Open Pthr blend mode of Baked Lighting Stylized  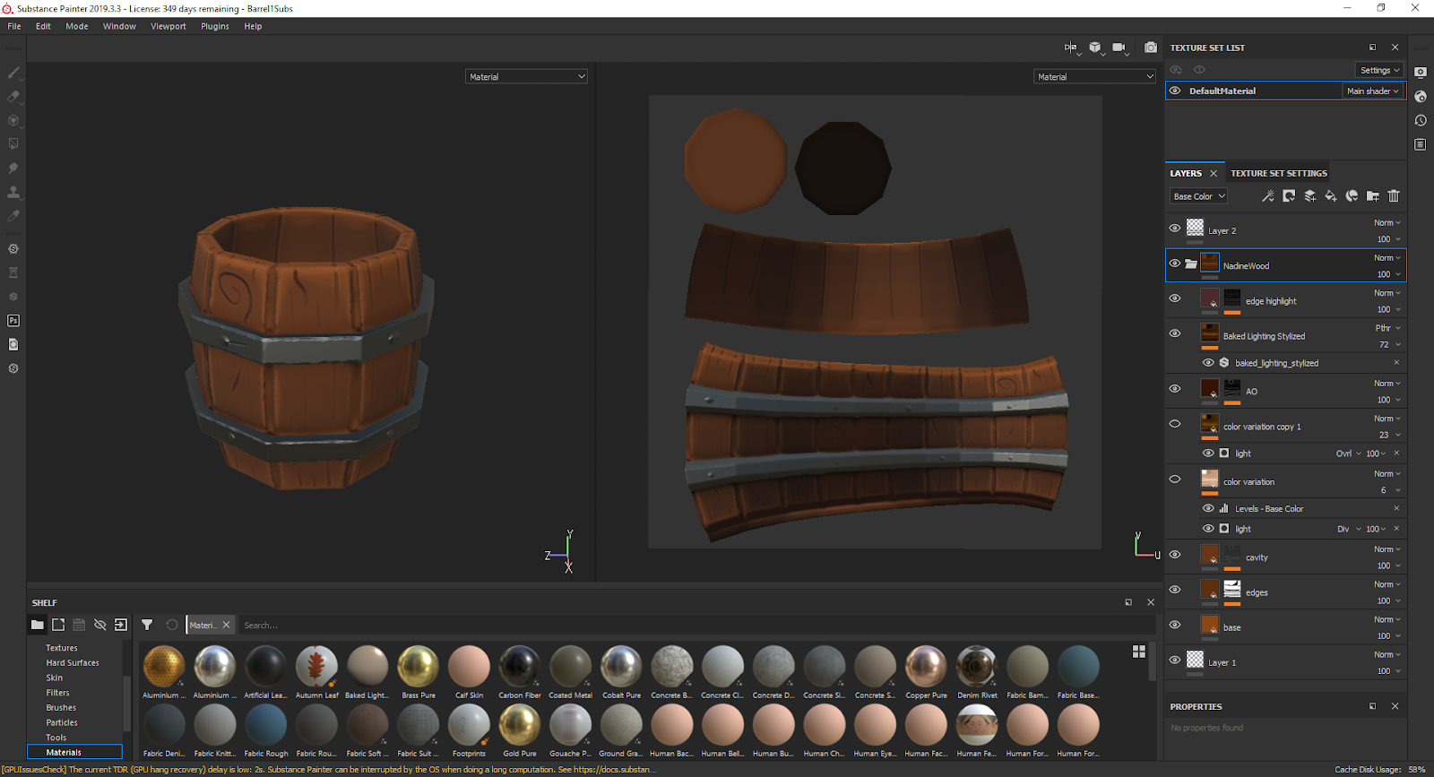(1387, 328)
